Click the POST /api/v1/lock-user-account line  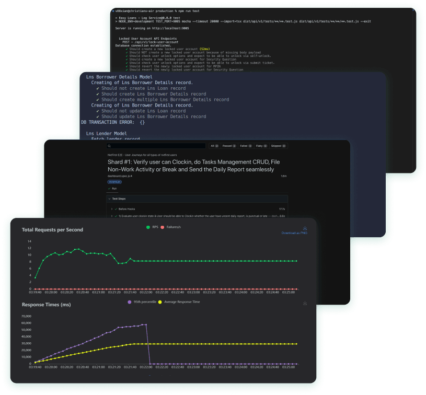tap(150, 42)
